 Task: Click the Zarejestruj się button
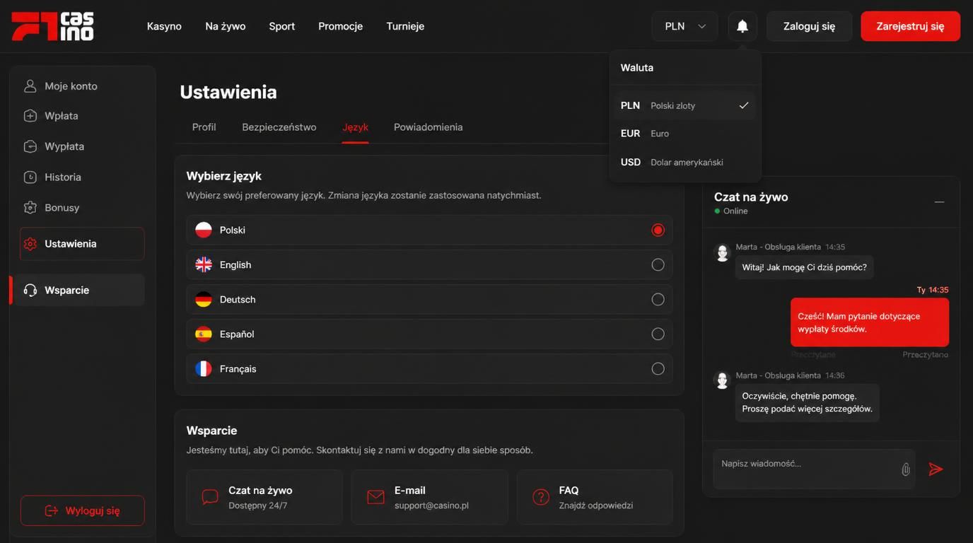coord(910,26)
